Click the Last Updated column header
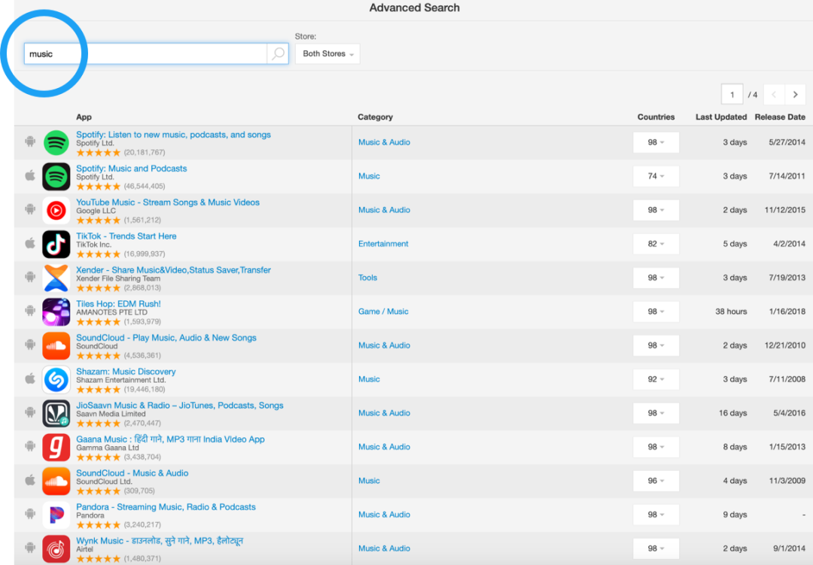This screenshot has height=565, width=813. tap(720, 117)
